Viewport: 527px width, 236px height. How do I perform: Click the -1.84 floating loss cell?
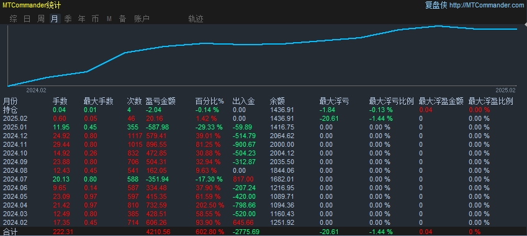coord(327,110)
